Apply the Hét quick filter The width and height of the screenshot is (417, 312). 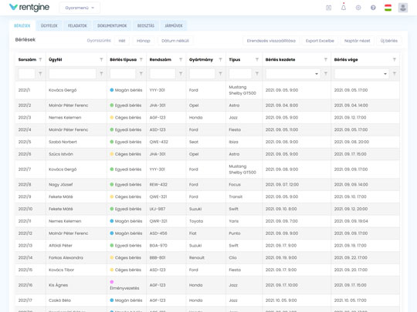122,41
